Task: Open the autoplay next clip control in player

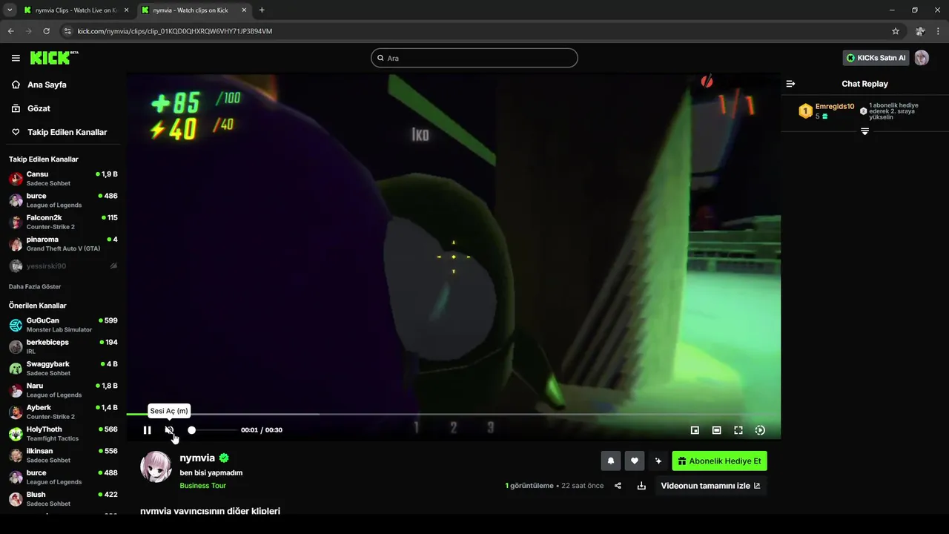Action: [760, 430]
